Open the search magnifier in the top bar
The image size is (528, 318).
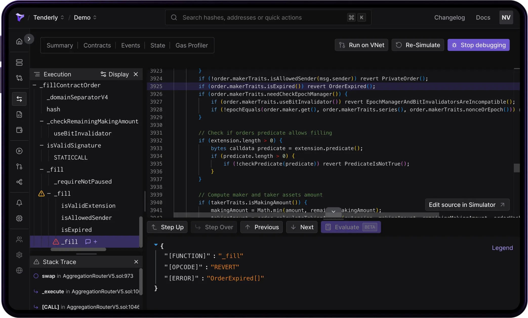point(174,17)
